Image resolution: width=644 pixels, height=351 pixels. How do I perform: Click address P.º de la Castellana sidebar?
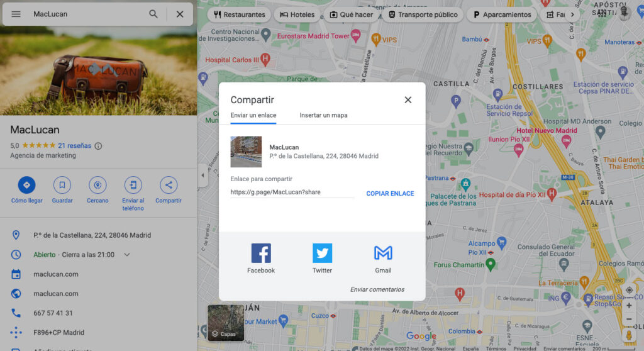92,235
